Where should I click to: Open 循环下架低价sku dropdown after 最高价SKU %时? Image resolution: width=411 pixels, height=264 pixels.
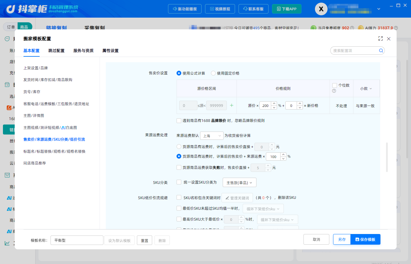278,220
